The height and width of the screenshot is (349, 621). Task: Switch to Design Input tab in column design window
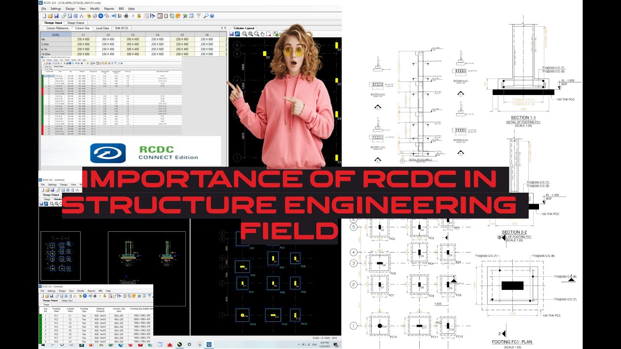pos(53,23)
